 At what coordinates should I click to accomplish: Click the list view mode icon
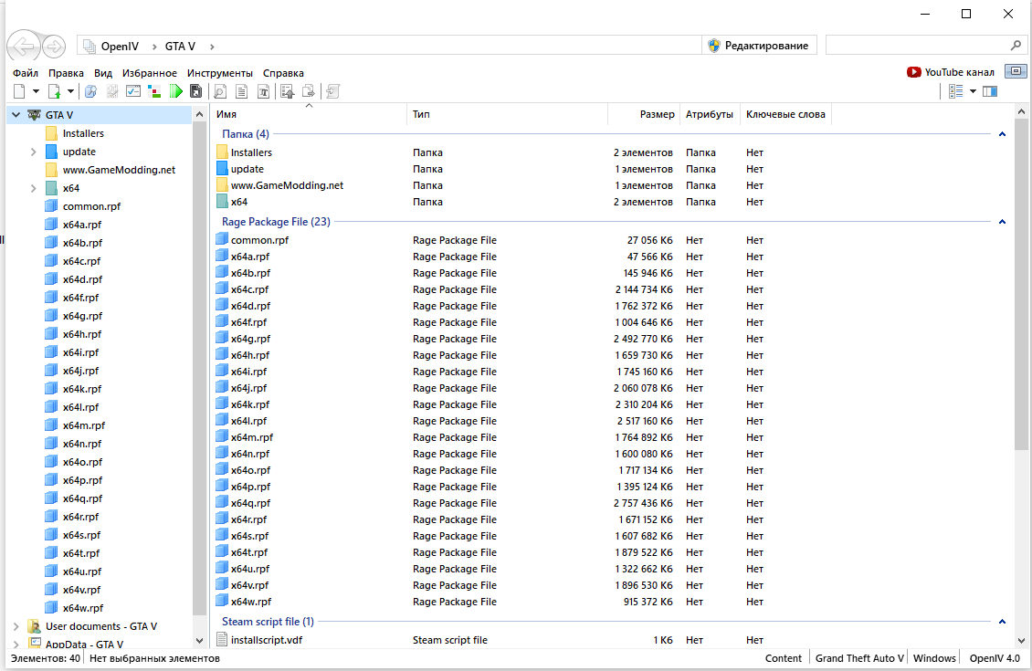[x=955, y=91]
